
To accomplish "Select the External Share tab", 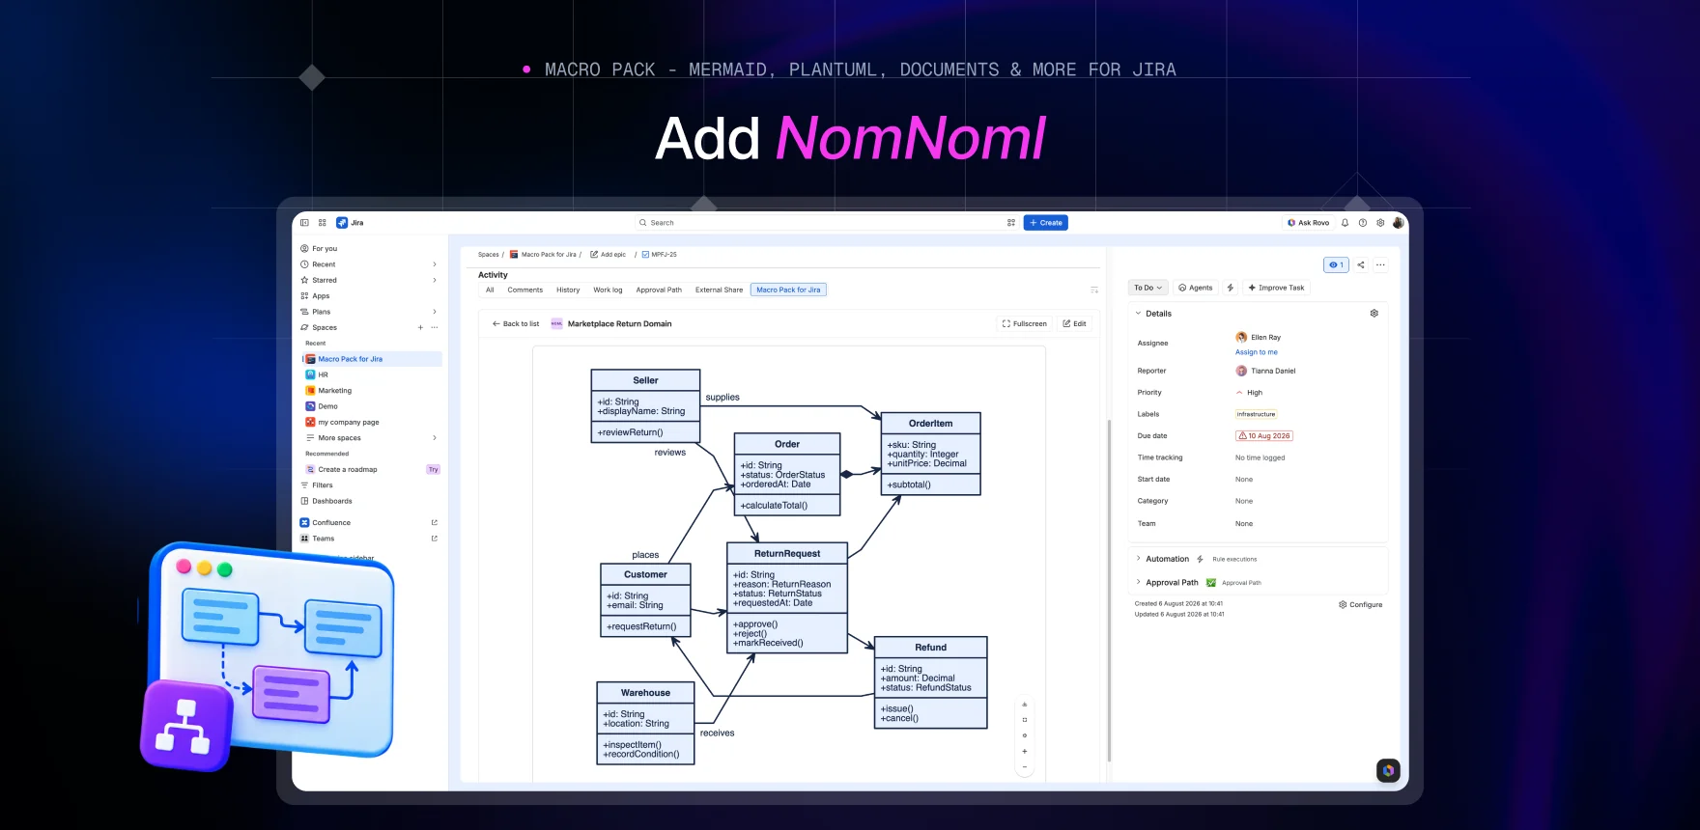I will tap(720, 290).
